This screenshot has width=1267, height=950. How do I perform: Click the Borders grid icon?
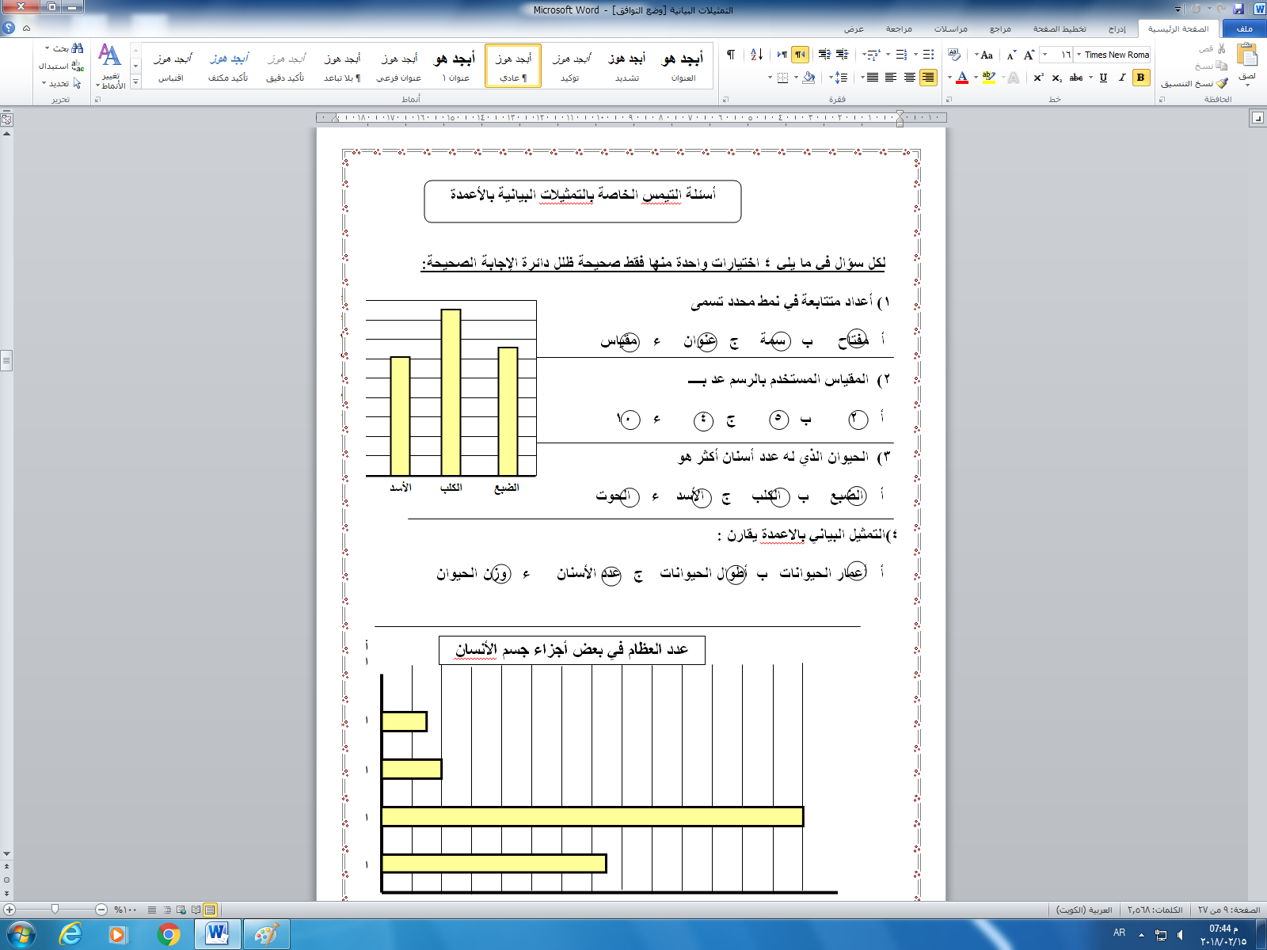click(x=782, y=78)
